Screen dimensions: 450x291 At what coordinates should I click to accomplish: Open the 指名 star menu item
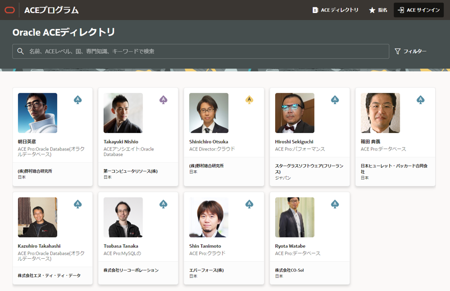click(x=378, y=10)
